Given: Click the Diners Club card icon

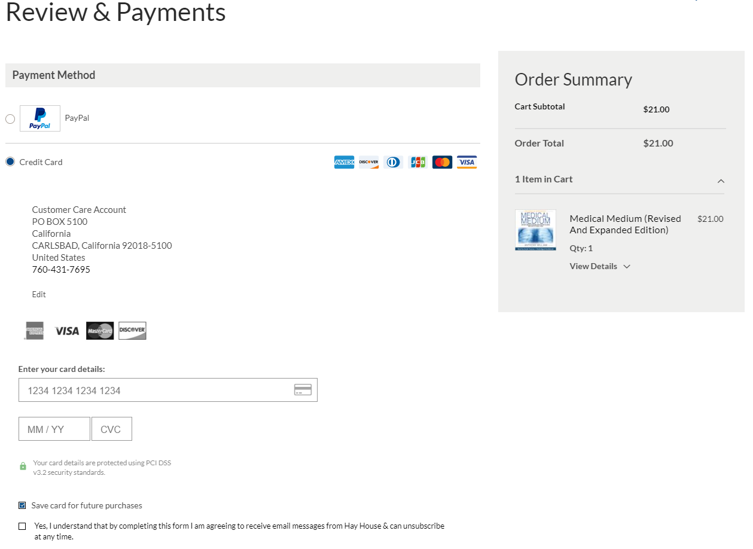Looking at the screenshot, I should tap(393, 162).
